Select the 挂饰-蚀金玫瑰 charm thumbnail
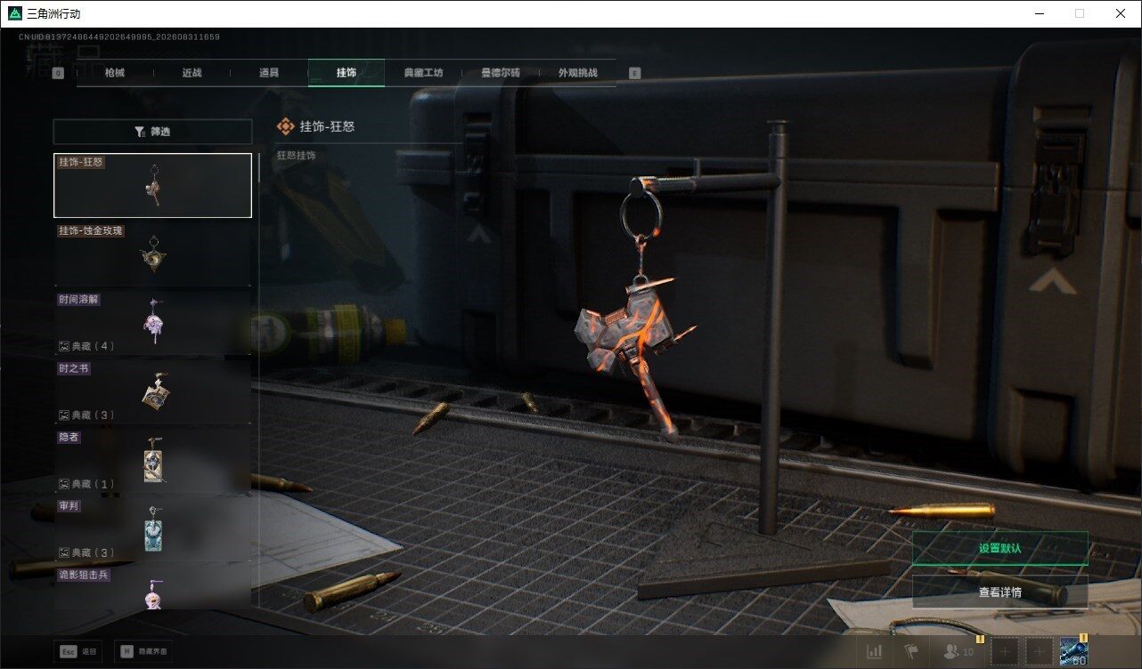The height and width of the screenshot is (669, 1142). [152, 254]
